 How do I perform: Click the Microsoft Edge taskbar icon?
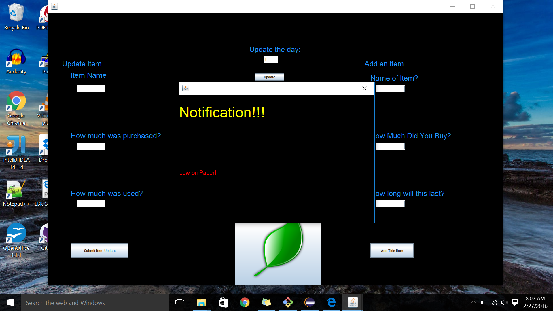coord(331,302)
